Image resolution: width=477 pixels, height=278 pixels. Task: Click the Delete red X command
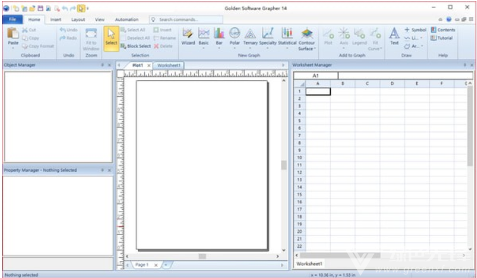(x=163, y=46)
